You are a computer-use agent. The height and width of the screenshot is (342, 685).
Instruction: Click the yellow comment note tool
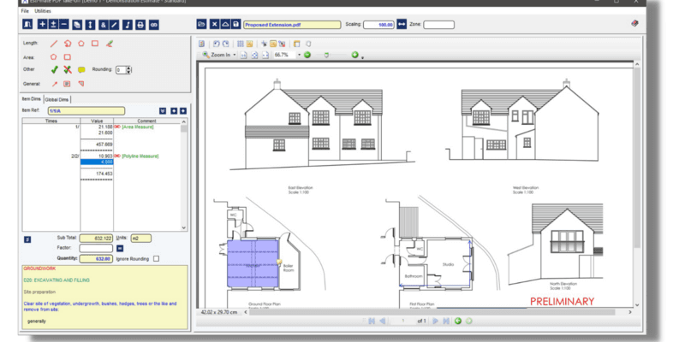click(81, 70)
